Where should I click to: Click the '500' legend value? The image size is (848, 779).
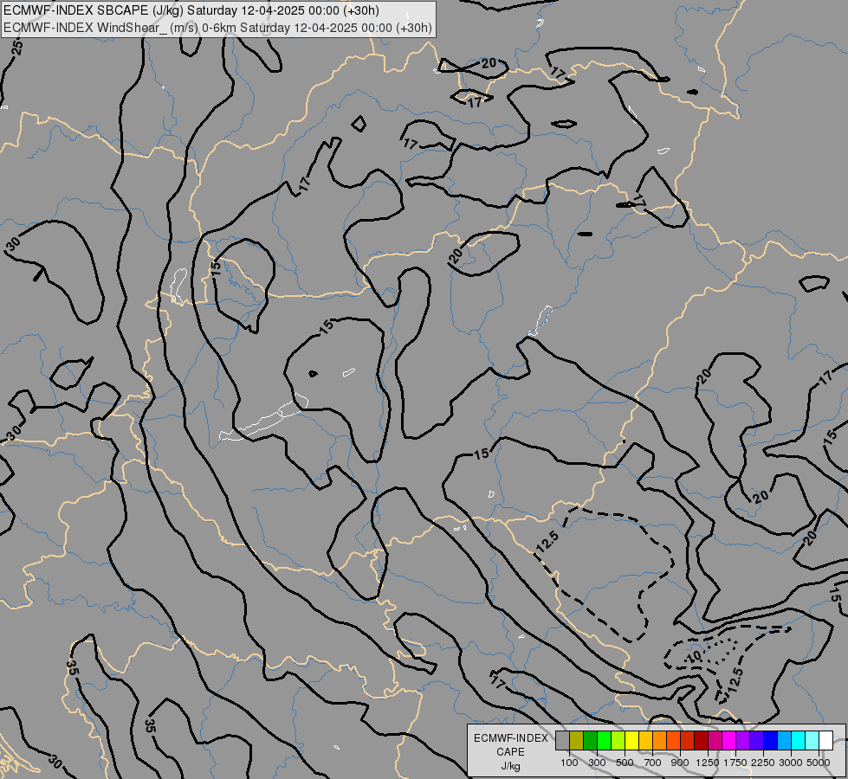click(x=625, y=763)
